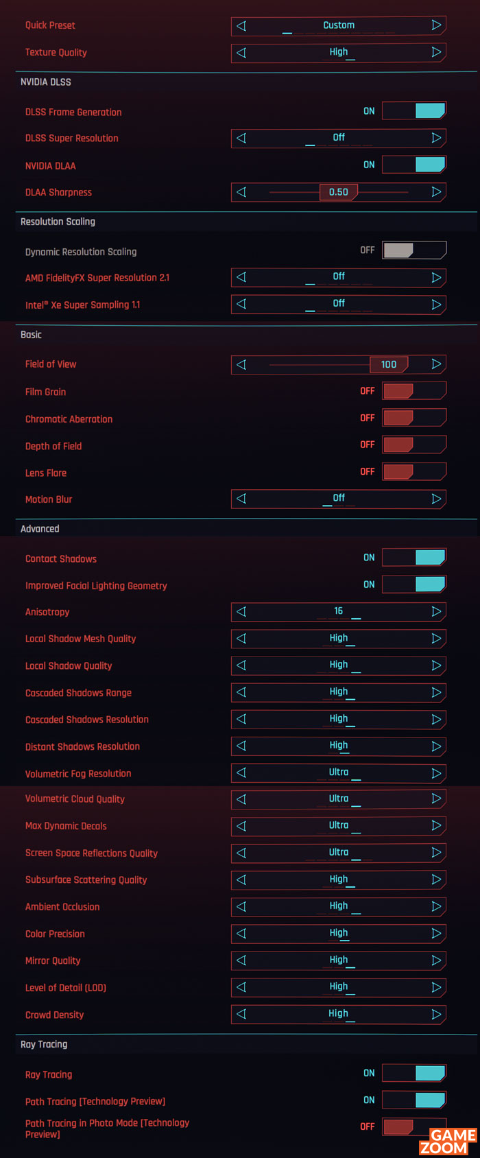Click right arrow next to Texture Quality

coord(436,52)
